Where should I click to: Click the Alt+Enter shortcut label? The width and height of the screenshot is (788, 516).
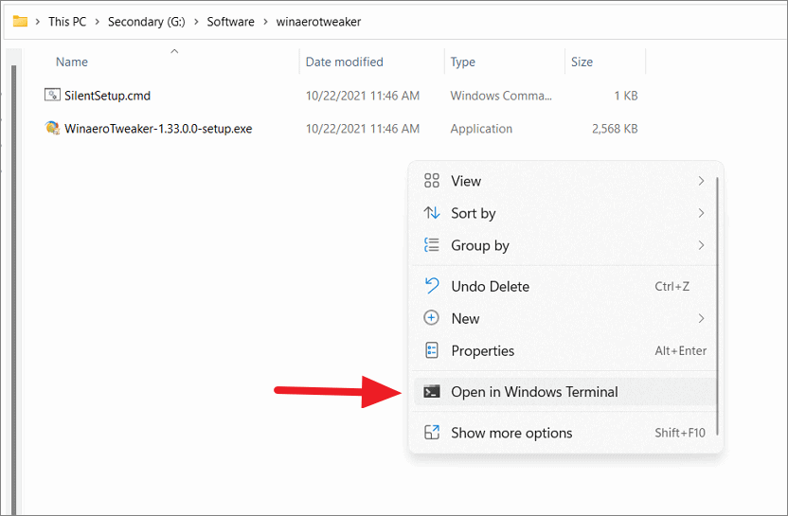click(x=680, y=350)
